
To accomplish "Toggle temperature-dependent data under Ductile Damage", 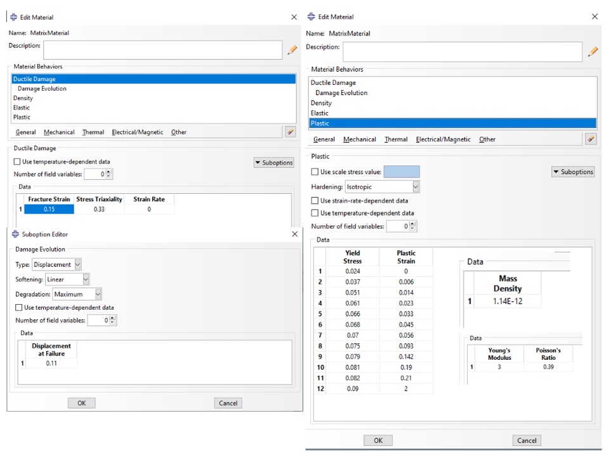I will coord(16,162).
